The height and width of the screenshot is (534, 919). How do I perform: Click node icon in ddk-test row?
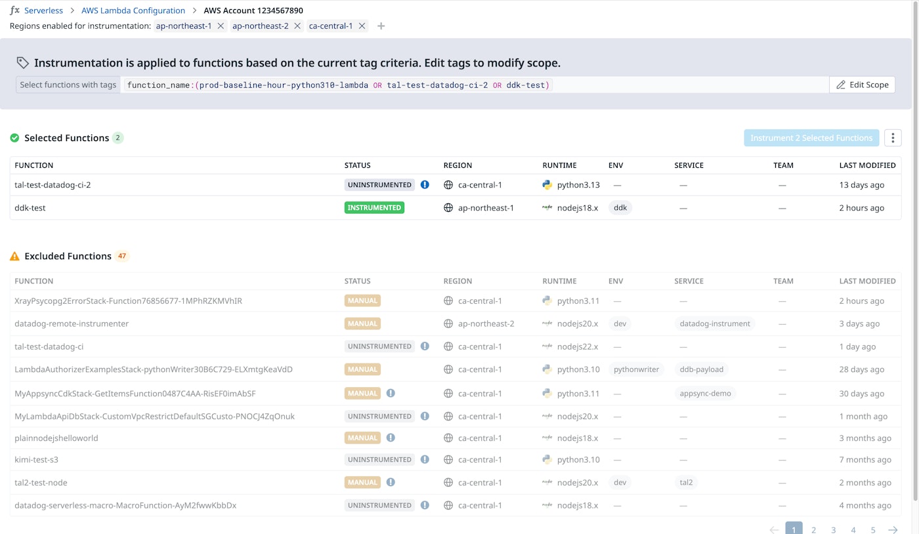click(x=547, y=208)
